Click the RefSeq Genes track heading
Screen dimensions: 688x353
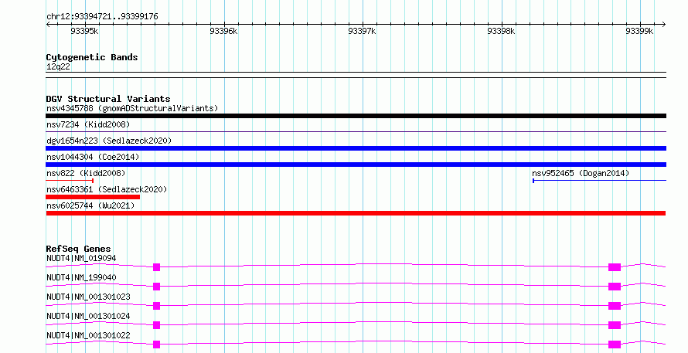point(79,249)
